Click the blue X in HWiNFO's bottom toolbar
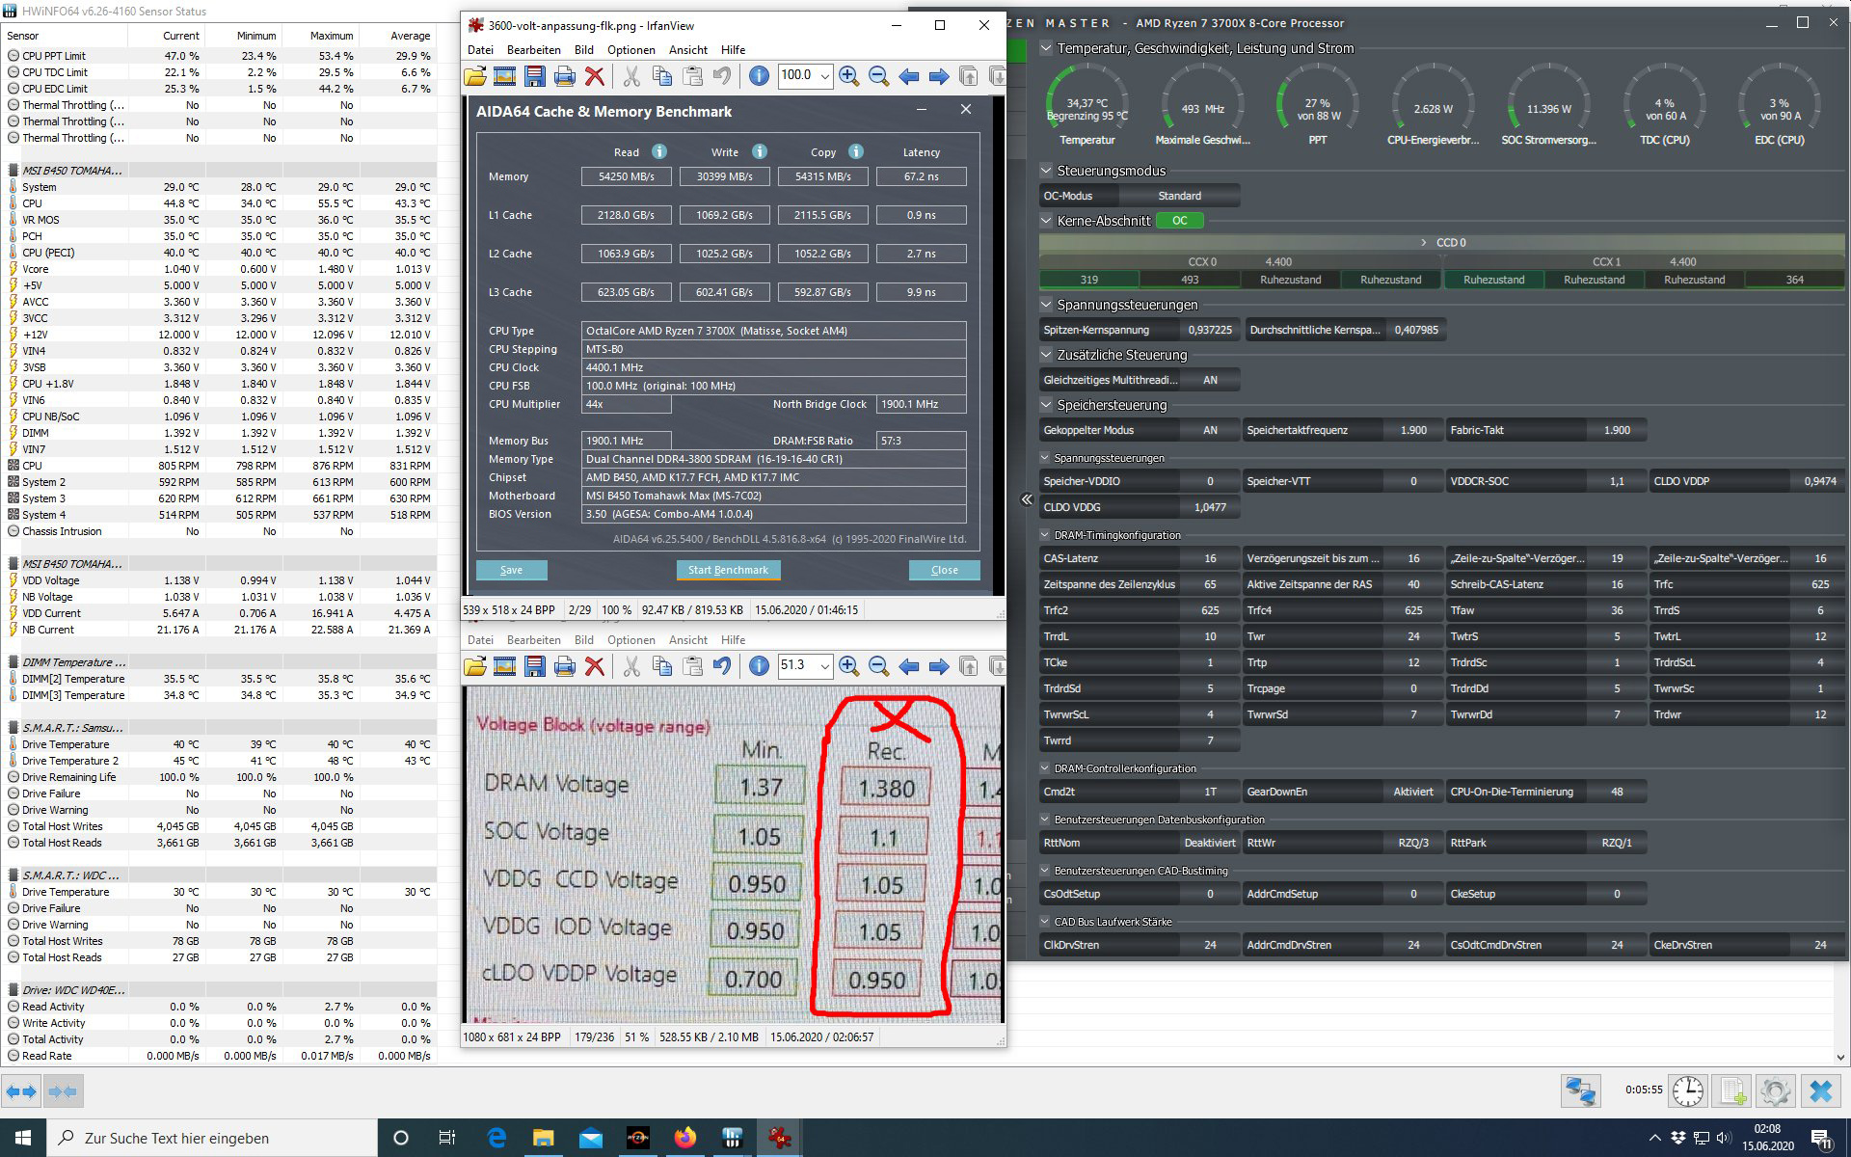 pyautogui.click(x=1820, y=1091)
